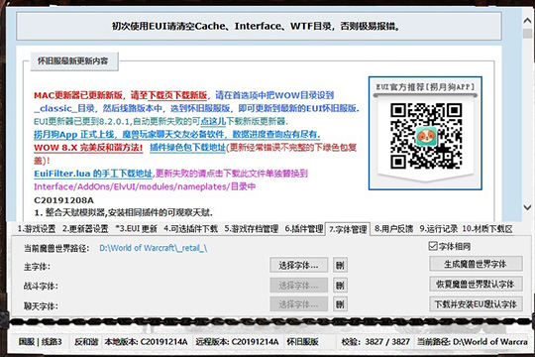Click the scroll up arrow of news panel

coord(527,21)
